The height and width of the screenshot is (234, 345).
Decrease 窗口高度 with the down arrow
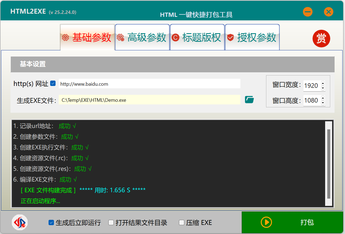click(323, 103)
